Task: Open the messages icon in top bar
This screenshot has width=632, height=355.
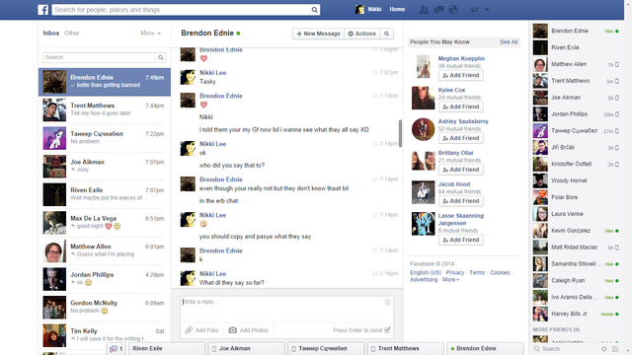Action: pos(438,10)
